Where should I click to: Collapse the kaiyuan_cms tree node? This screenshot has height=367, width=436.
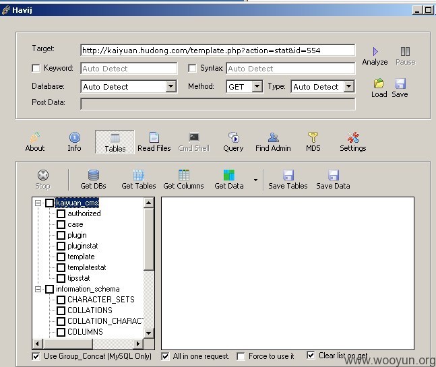click(38, 203)
